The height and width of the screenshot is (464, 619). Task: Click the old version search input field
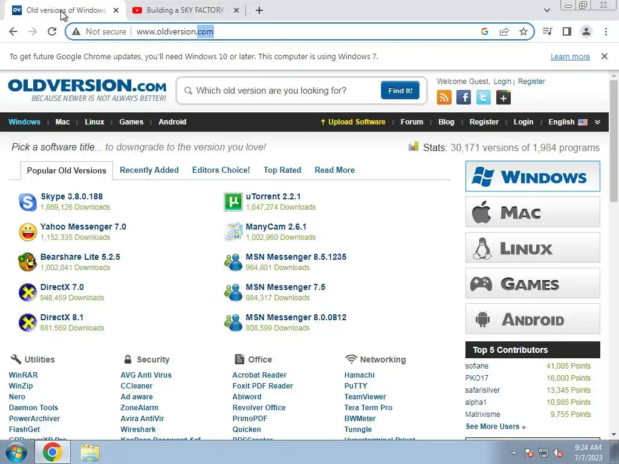pyautogui.click(x=280, y=91)
